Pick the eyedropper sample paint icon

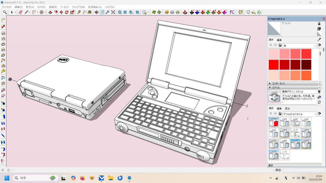(319, 40)
